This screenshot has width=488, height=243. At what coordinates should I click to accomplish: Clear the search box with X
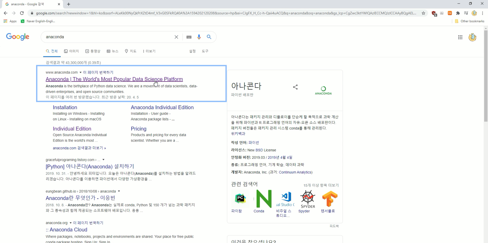(176, 37)
